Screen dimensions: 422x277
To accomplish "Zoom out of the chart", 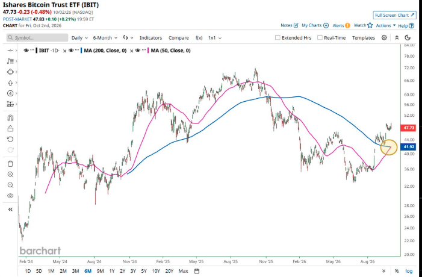I will 10,185.
